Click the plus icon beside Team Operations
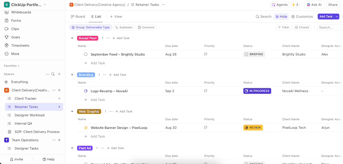343x164 pixels. [x=59, y=140]
